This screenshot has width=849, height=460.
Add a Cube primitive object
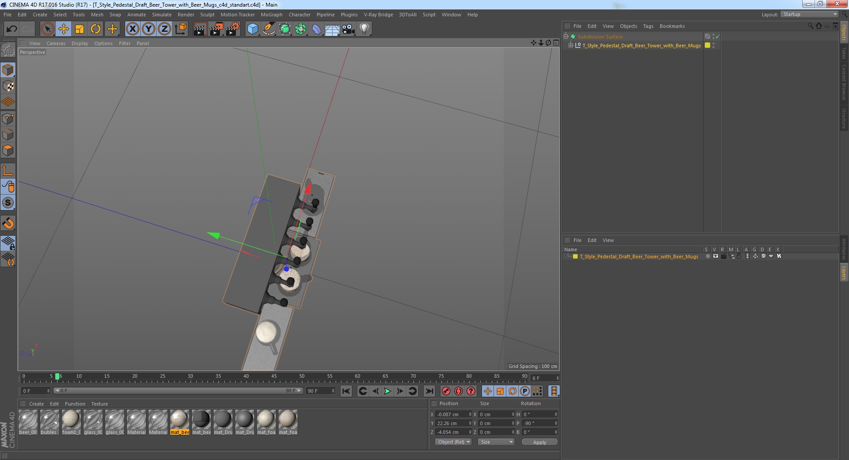tap(252, 29)
